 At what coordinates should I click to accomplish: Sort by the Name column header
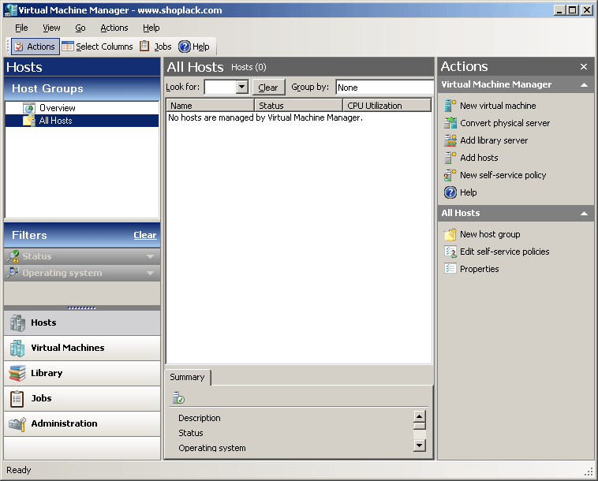(210, 106)
